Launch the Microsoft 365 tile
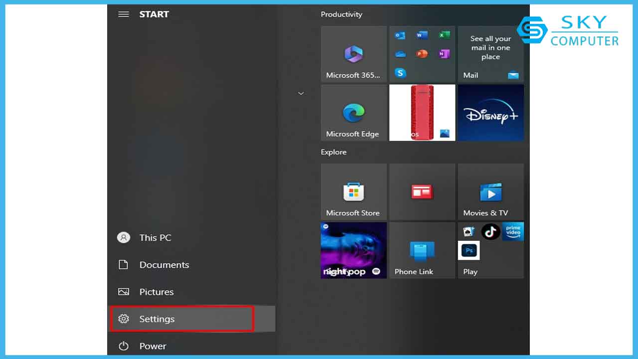 (354, 54)
